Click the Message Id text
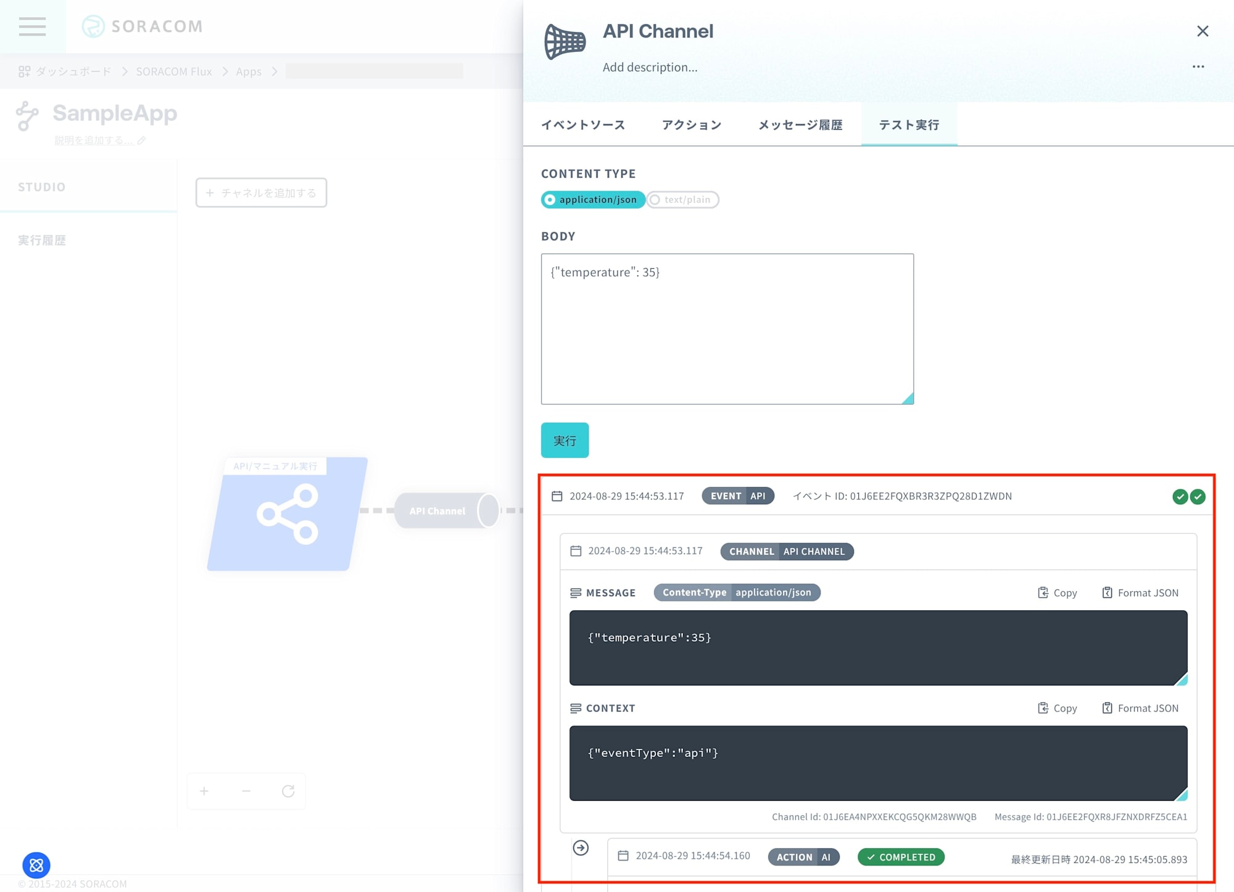The height and width of the screenshot is (892, 1234). click(1091, 817)
